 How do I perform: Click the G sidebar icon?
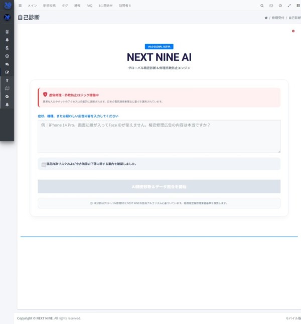click(7, 96)
